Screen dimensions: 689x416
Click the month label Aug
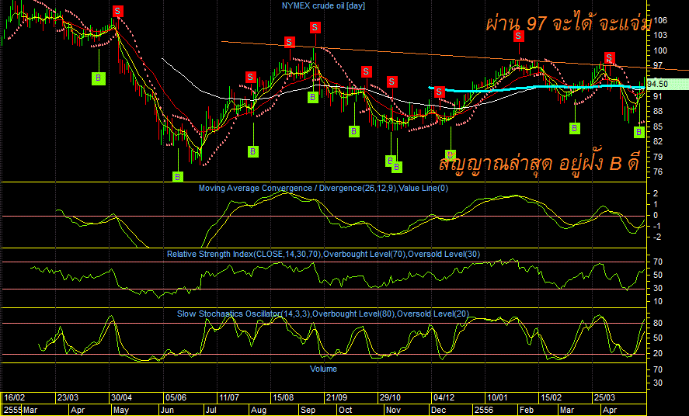click(x=259, y=410)
